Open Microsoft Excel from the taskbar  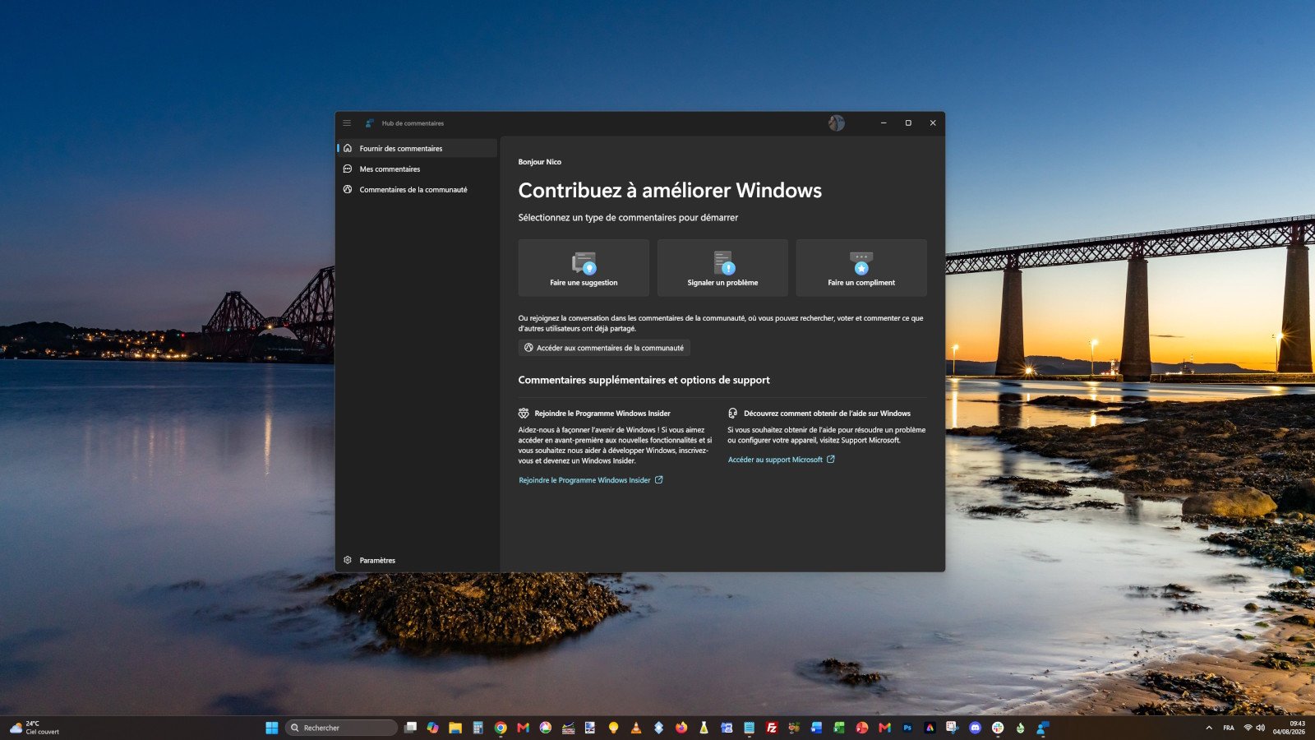pos(839,728)
